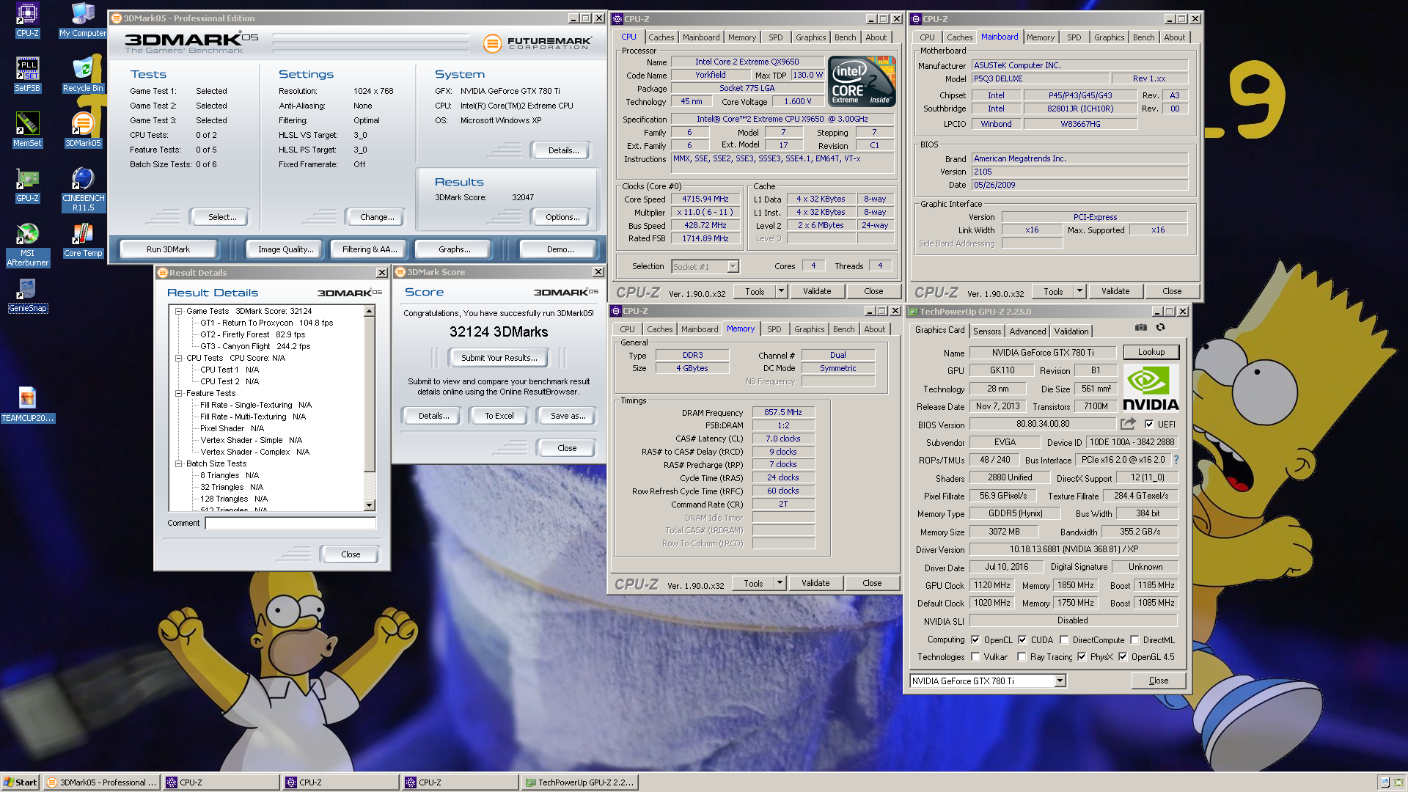
Task: Open the MSI Afterburner desktop shortcut
Action: coord(27,244)
